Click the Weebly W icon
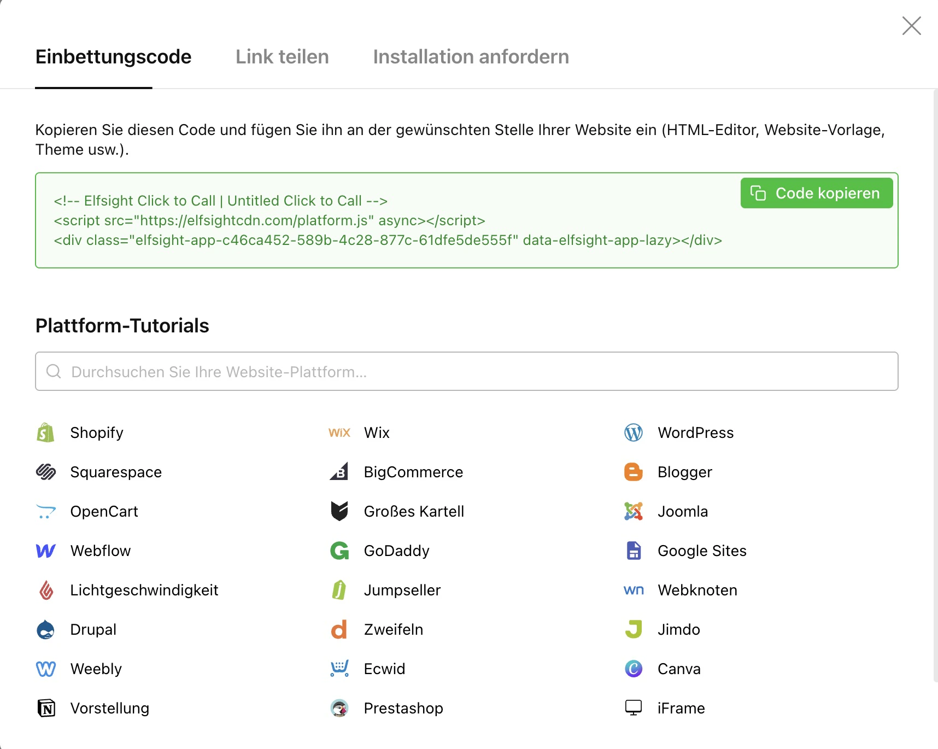Screen dimensions: 938x749 [46, 669]
